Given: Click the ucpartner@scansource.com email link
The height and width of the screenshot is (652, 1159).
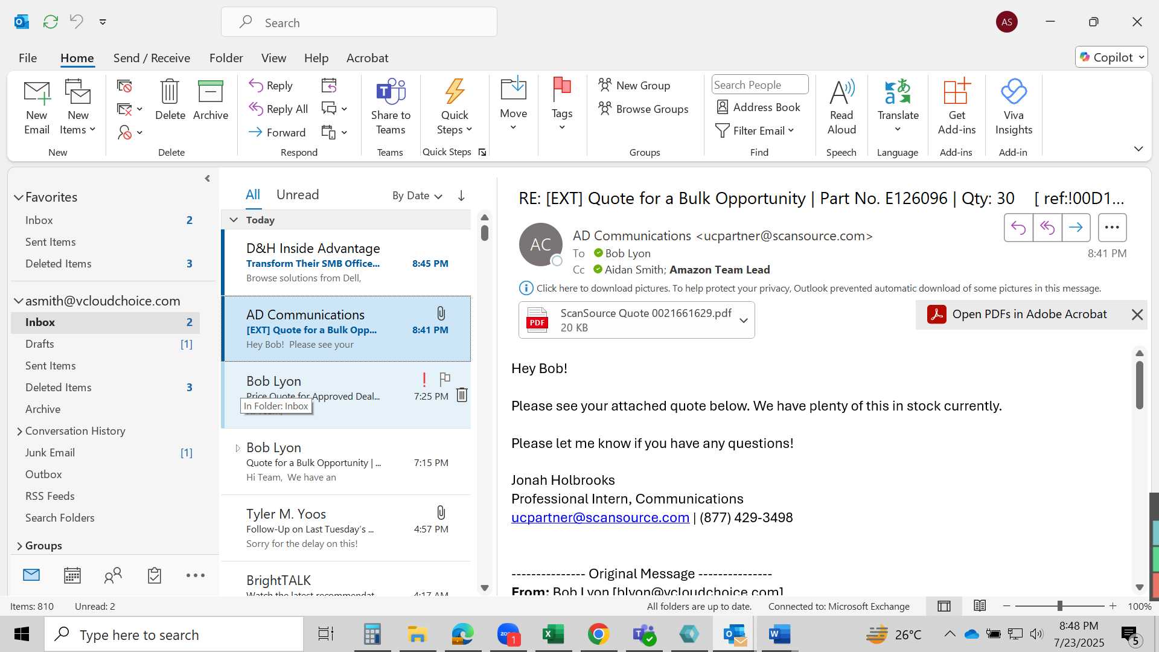Looking at the screenshot, I should coord(600,517).
